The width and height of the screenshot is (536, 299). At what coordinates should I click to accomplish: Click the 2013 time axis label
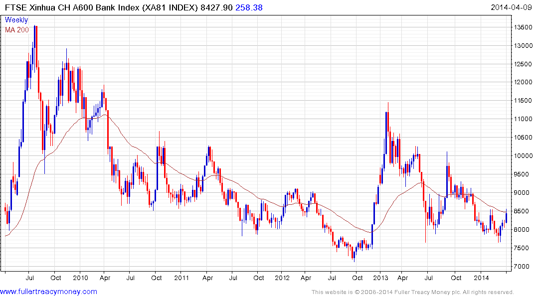pos(380,278)
